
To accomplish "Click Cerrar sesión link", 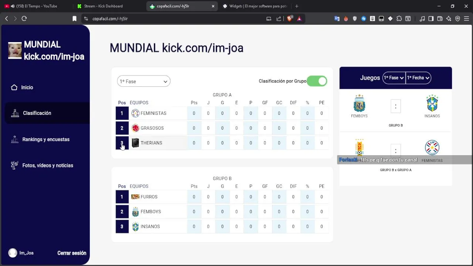I will tap(72, 253).
